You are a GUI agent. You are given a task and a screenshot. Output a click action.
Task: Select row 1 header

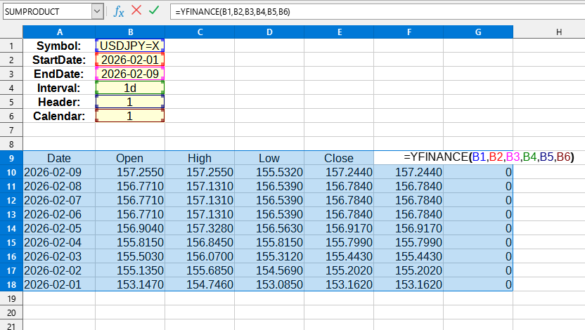11,46
